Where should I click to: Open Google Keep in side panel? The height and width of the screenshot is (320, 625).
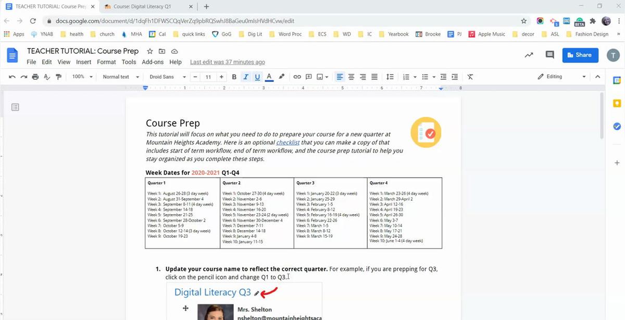point(617,103)
